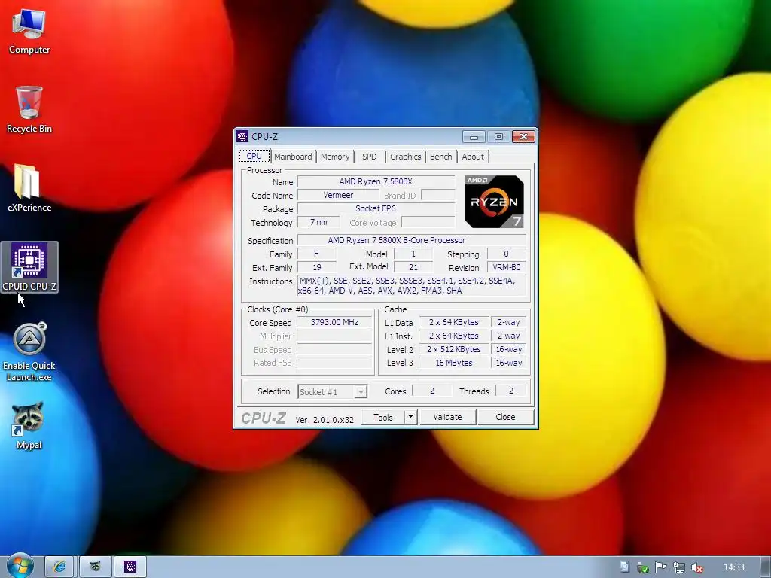Screen dimensions: 771x578
Task: Click the muted volume tray icon
Action: [696, 567]
